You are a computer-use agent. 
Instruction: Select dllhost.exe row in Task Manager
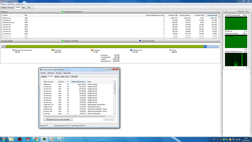point(78,84)
